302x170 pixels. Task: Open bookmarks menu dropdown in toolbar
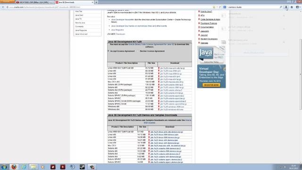[x=298, y=7]
